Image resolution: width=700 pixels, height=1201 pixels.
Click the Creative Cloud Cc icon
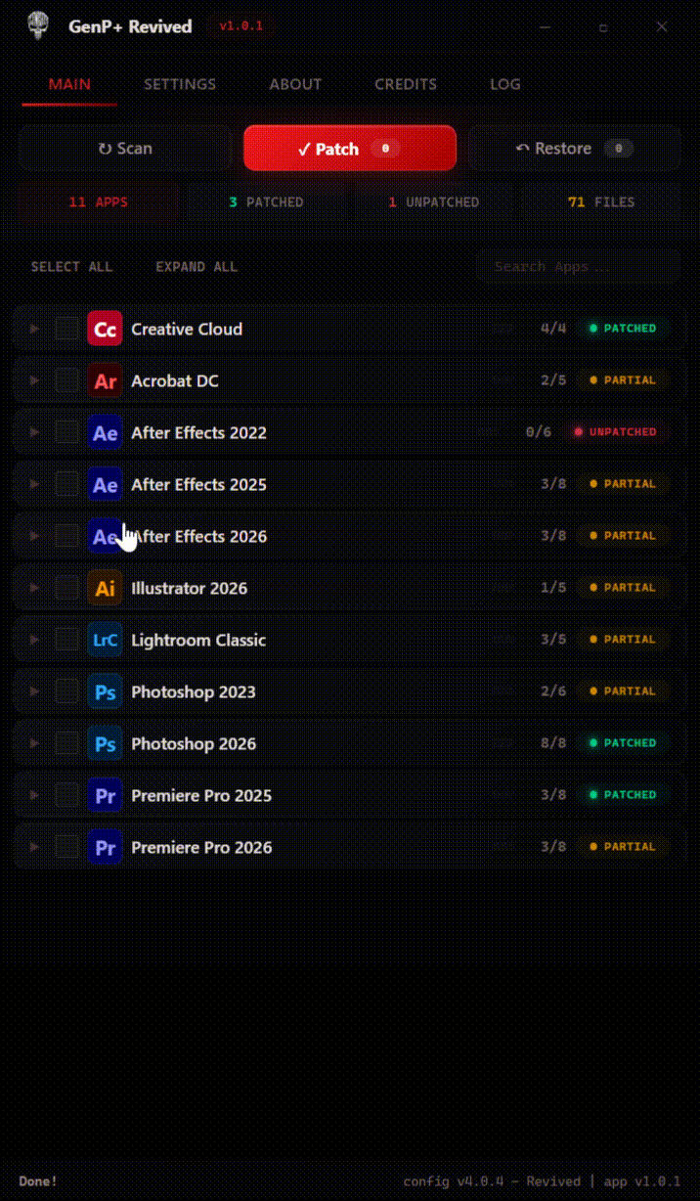[105, 329]
